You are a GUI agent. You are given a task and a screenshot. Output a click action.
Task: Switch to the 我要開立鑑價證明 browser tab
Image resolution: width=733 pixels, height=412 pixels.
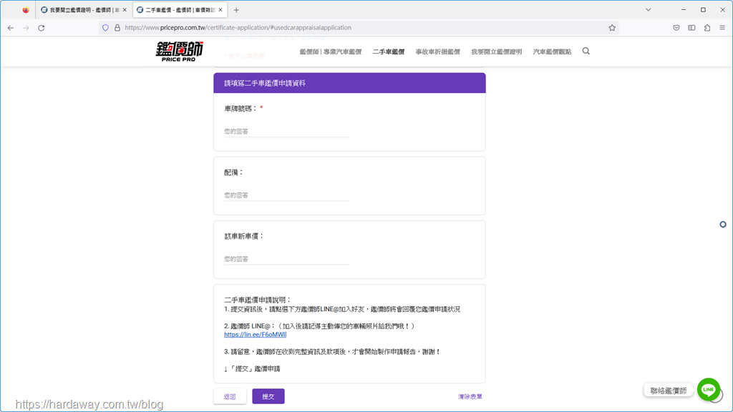coord(83,10)
